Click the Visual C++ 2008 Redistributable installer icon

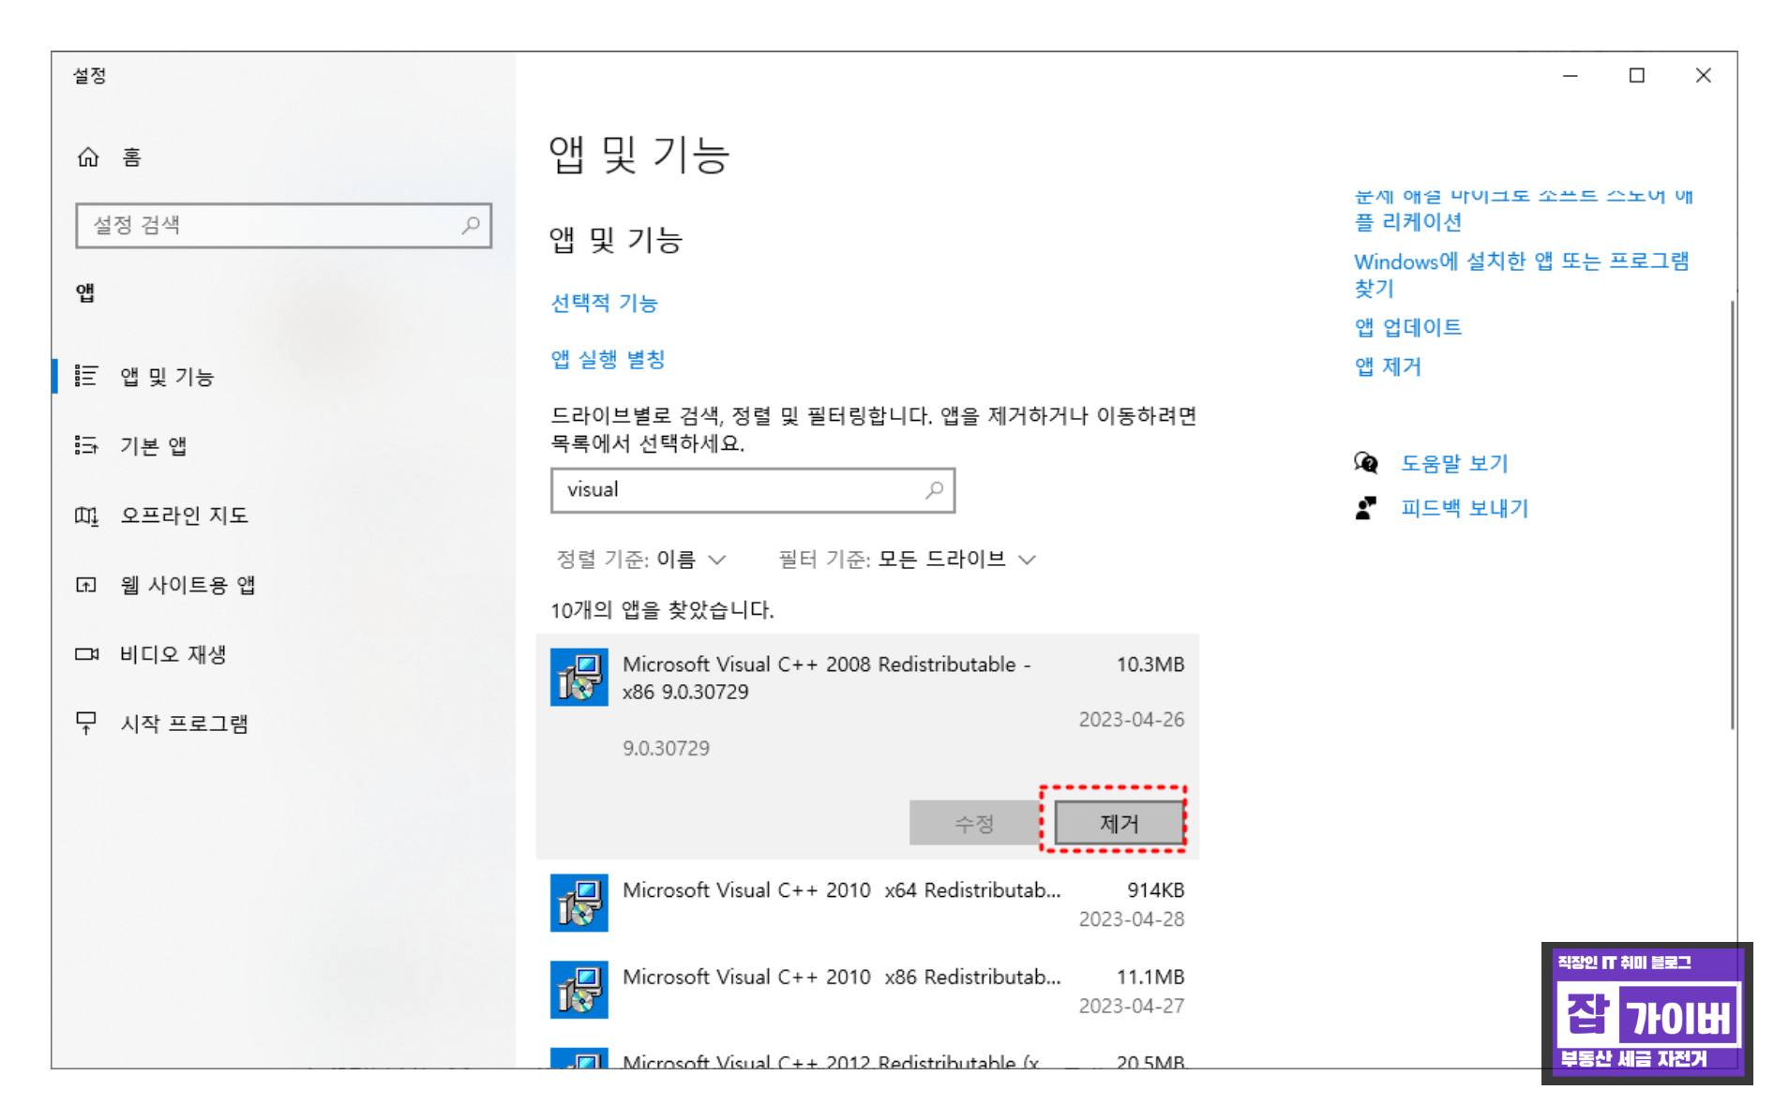(579, 678)
